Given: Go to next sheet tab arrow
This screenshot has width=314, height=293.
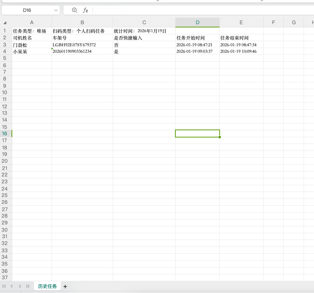Looking at the screenshot, I should point(20,286).
